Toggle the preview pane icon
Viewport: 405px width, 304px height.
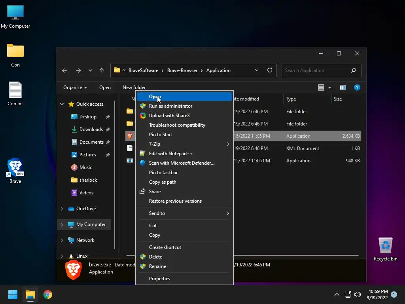343,87
